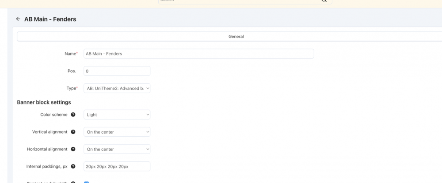442x183 pixels.
Task: Focus the Pos. field containing 0
Action: (117, 71)
